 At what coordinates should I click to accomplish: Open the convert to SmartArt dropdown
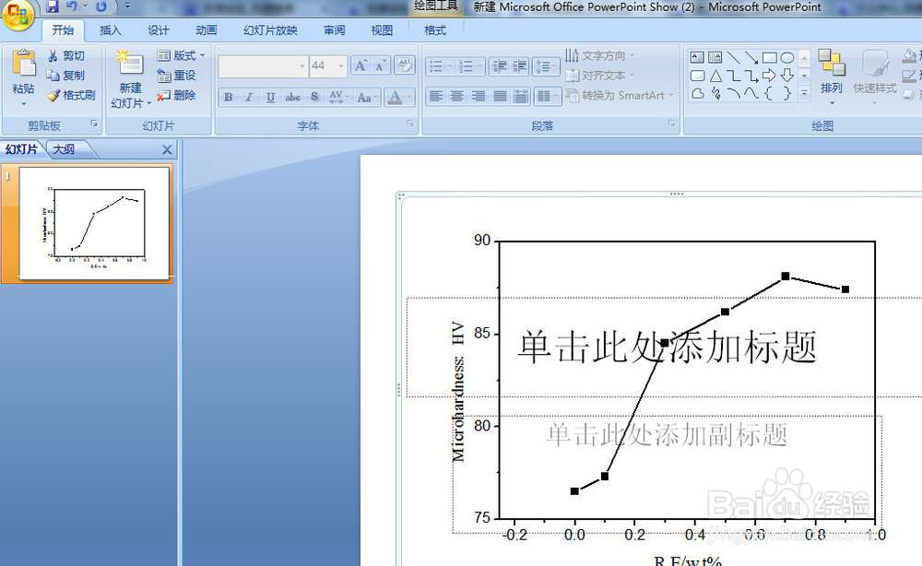(x=620, y=95)
